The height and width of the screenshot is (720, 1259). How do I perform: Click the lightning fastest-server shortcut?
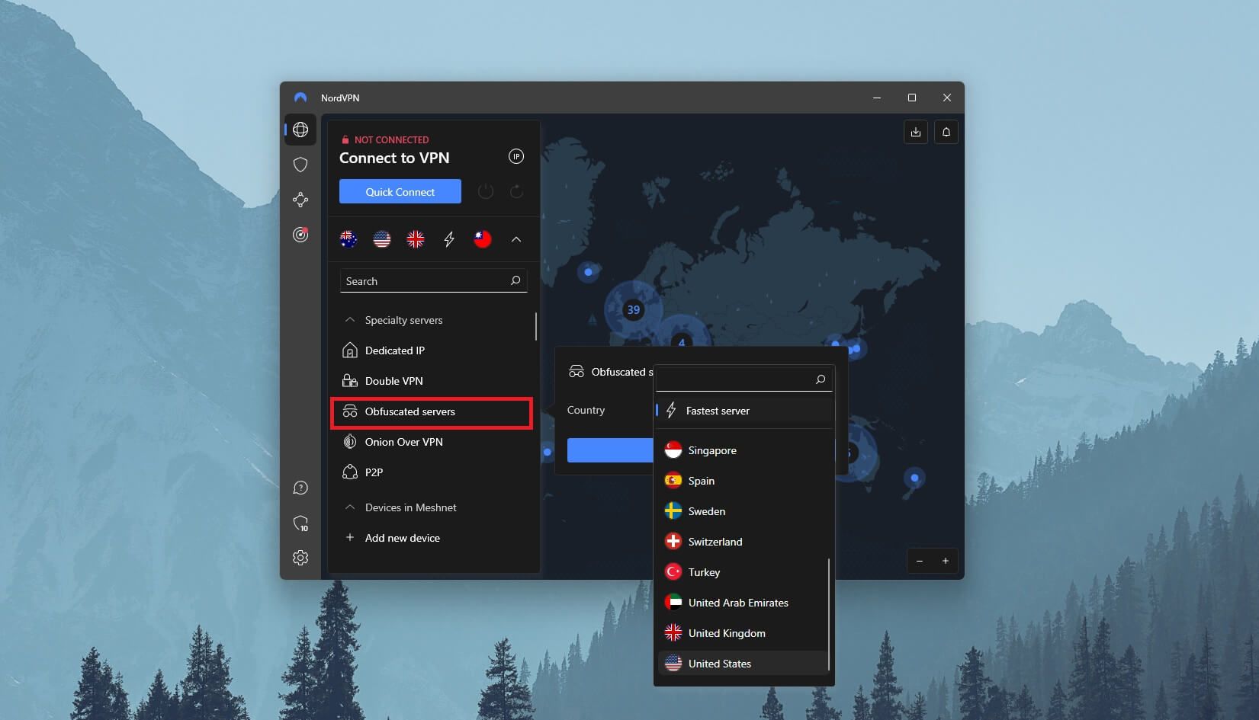[449, 239]
